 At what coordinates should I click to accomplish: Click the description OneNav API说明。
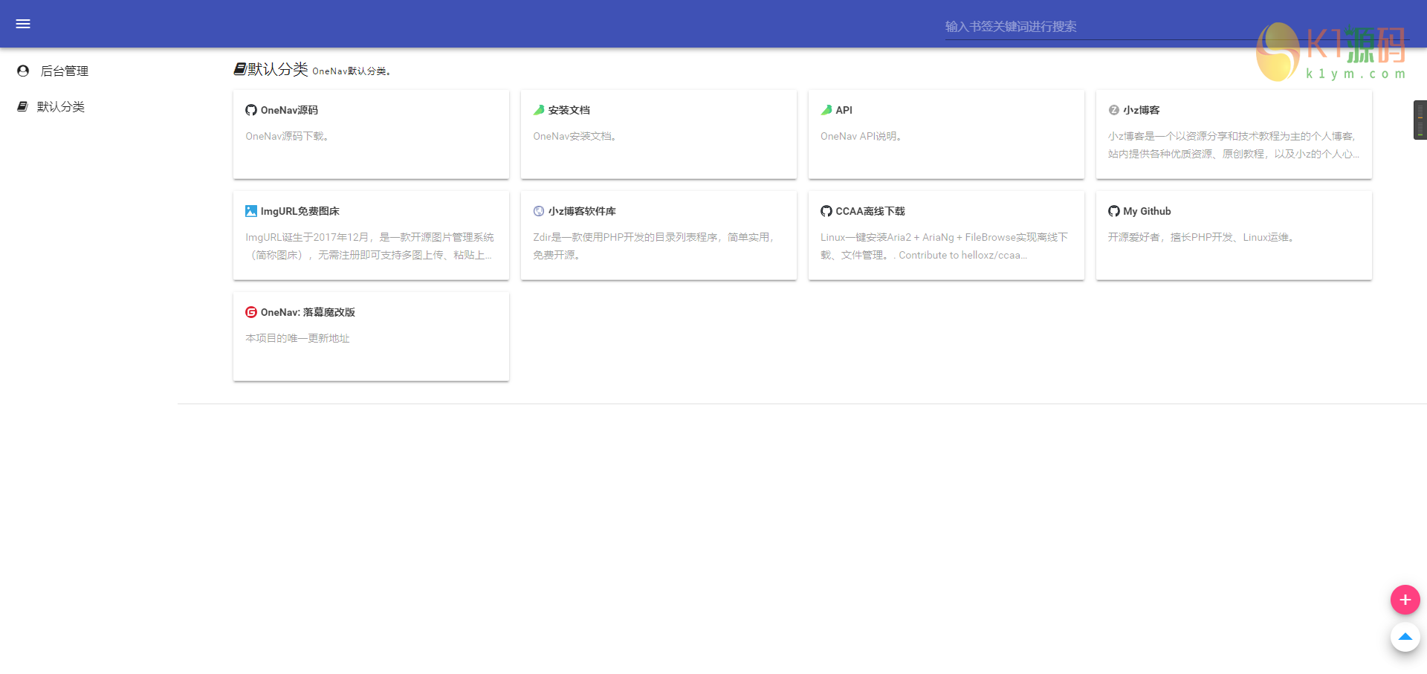(861, 136)
